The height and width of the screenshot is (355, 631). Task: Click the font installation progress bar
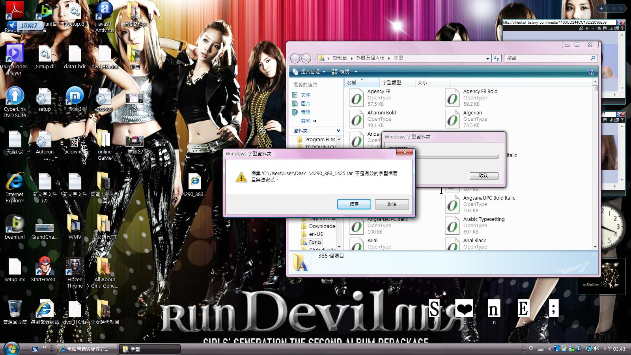457,157
